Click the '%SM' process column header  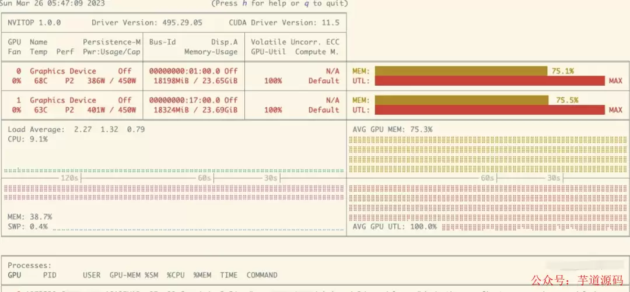[x=152, y=275]
